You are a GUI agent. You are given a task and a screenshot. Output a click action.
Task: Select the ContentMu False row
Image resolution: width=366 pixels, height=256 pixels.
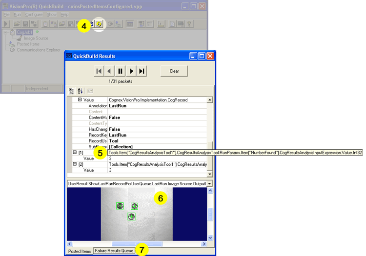point(140,118)
